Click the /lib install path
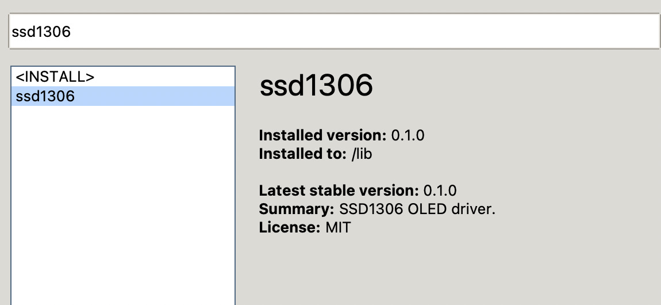661x305 pixels. 362,154
